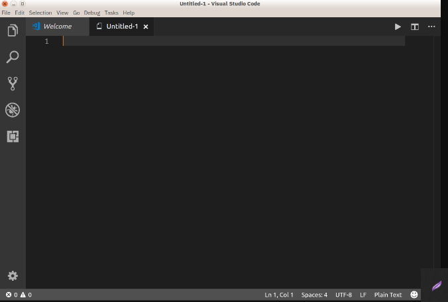The width and height of the screenshot is (448, 302).
Task: Maximize the Visual Studio Code window
Action: 23,4
